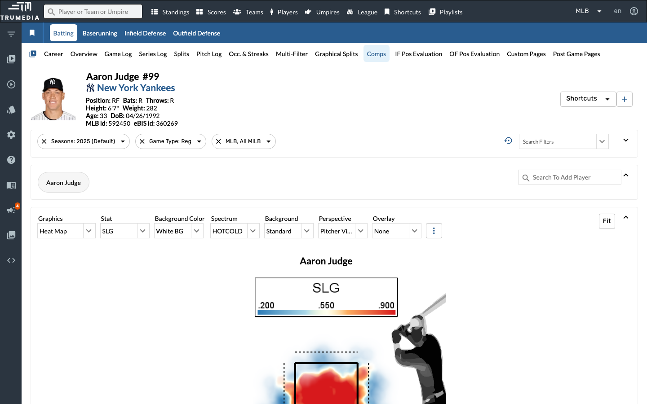
Task: Open the Teams menu
Action: tap(248, 12)
